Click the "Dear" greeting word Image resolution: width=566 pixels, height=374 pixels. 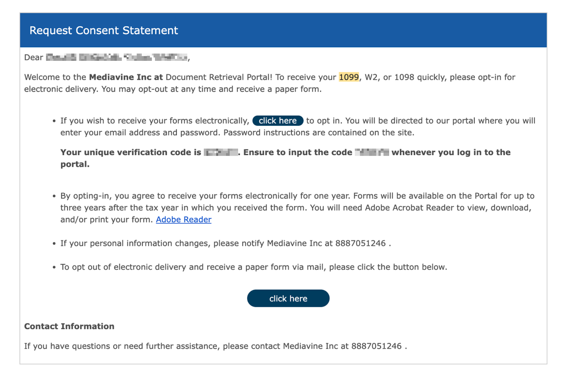(34, 58)
